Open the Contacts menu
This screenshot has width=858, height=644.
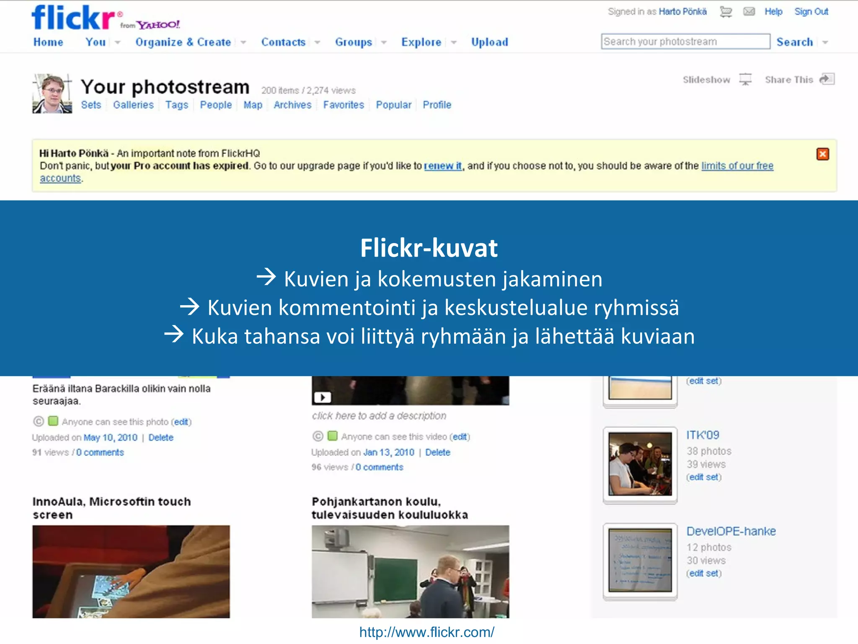pos(283,42)
